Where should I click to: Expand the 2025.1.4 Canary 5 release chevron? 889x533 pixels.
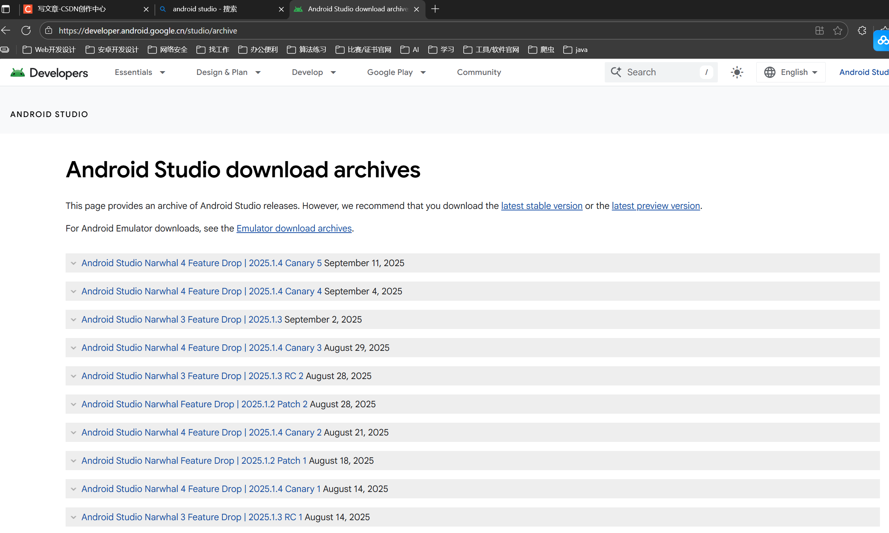(74, 263)
